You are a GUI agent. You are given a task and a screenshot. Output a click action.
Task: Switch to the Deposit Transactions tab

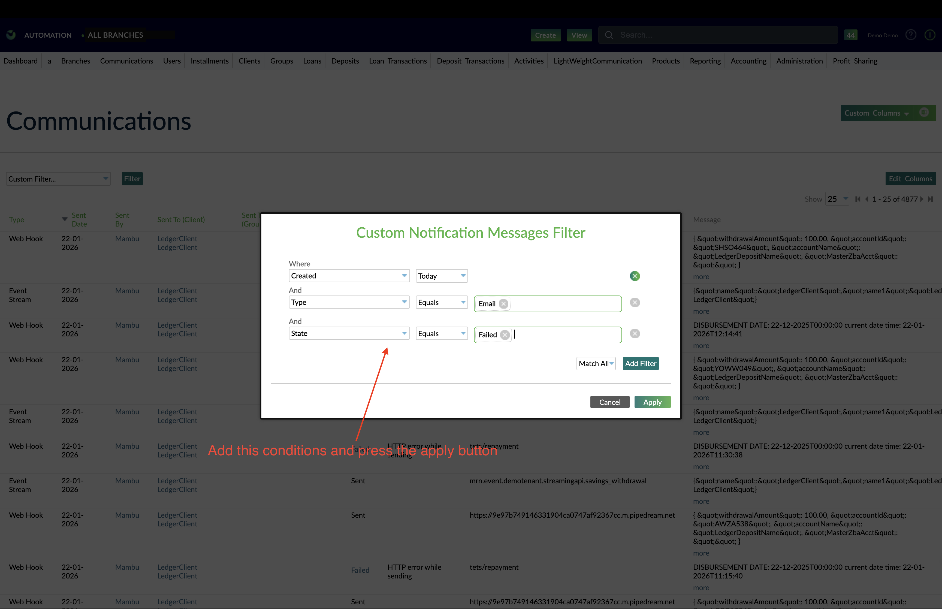pyautogui.click(x=470, y=61)
